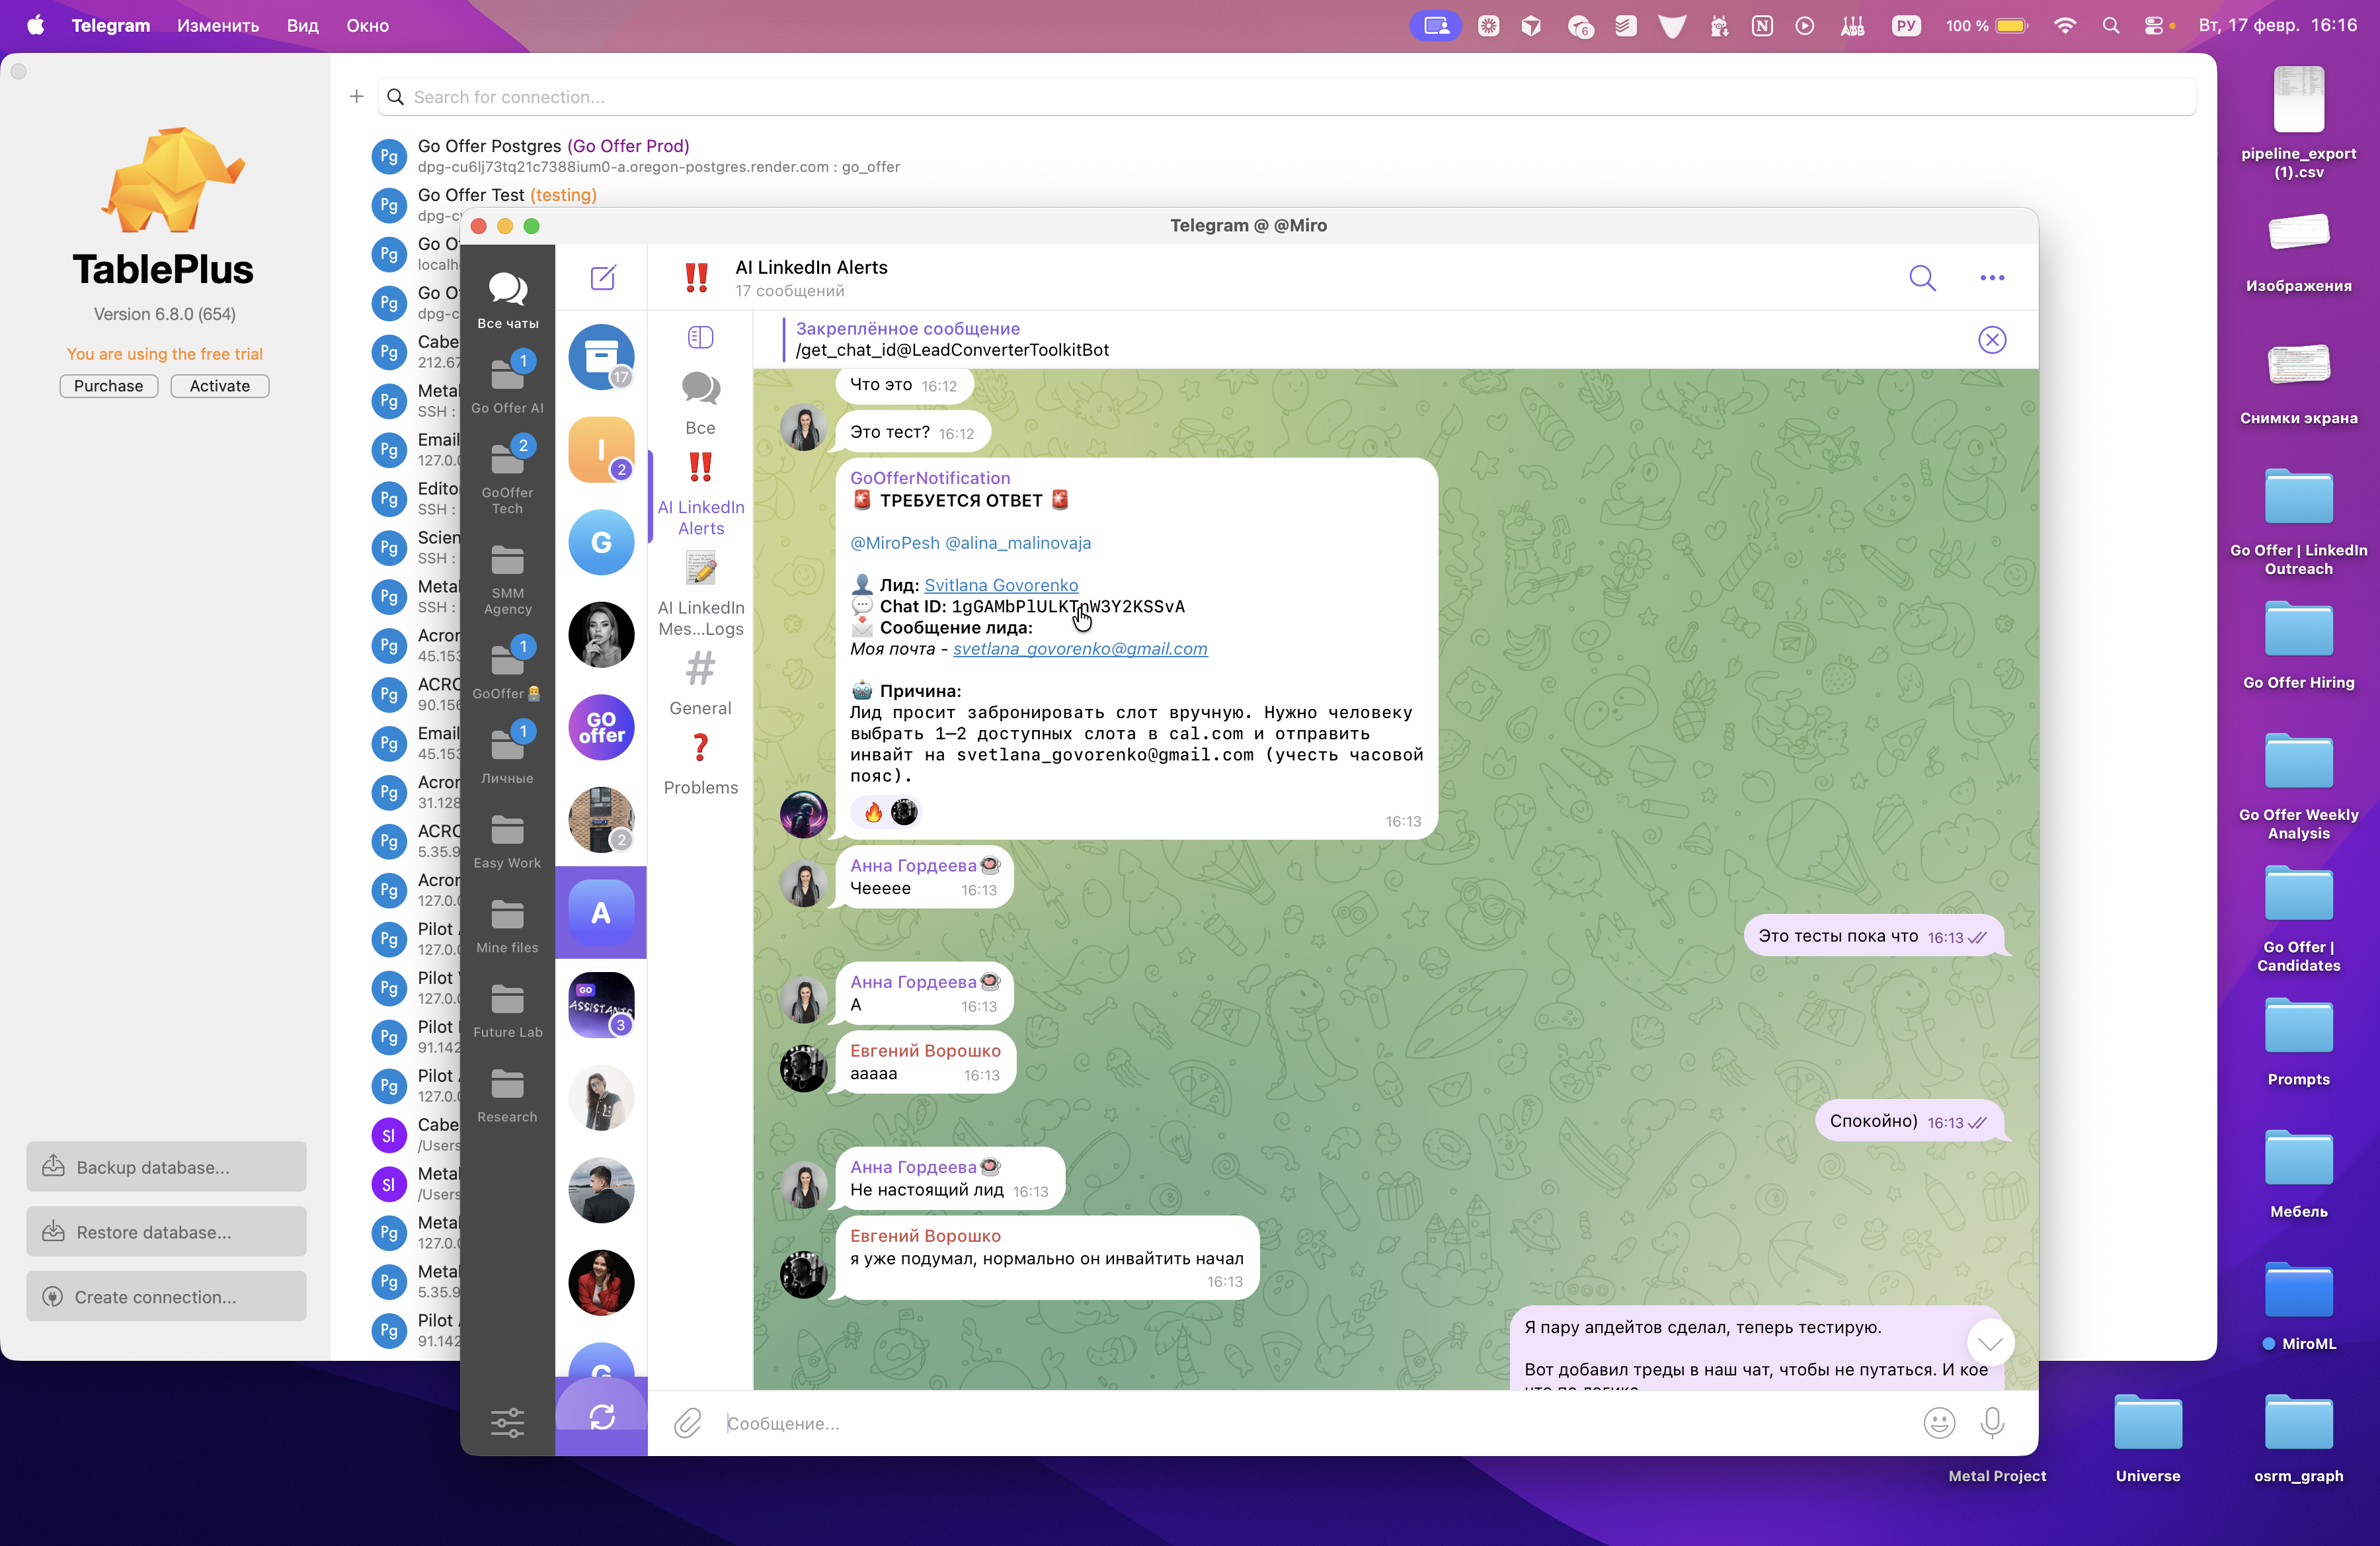2380x1546 pixels.
Task: Open the three-dot chat options menu
Action: [1991, 278]
